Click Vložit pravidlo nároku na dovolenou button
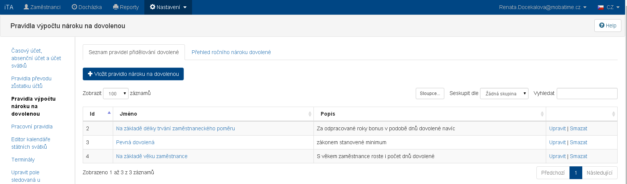Viewport: 627px width, 184px height. click(133, 74)
